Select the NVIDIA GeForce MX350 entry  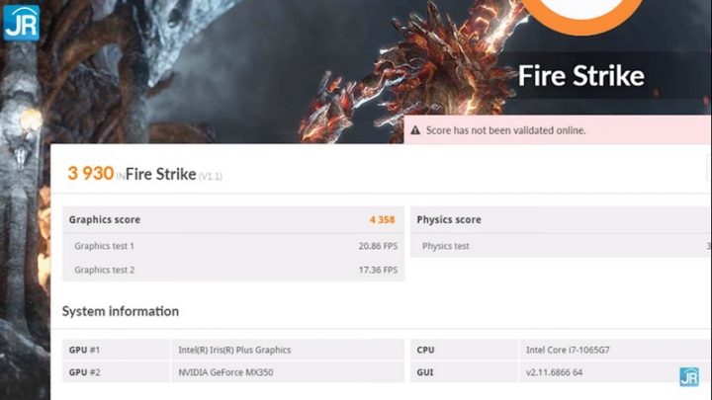(225, 372)
